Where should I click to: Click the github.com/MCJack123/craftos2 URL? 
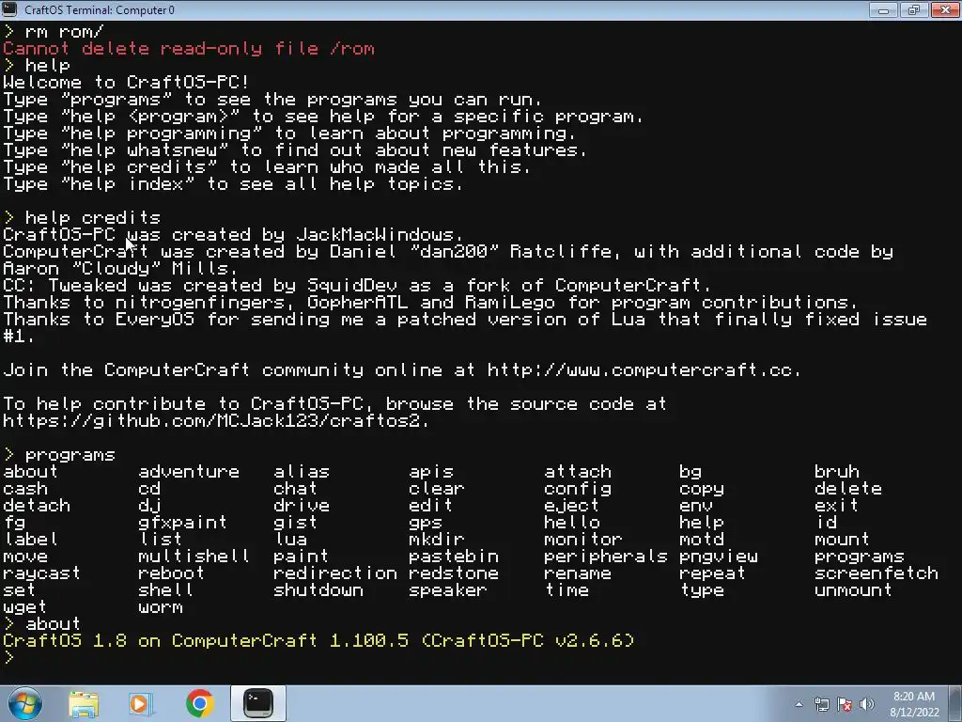click(x=210, y=421)
